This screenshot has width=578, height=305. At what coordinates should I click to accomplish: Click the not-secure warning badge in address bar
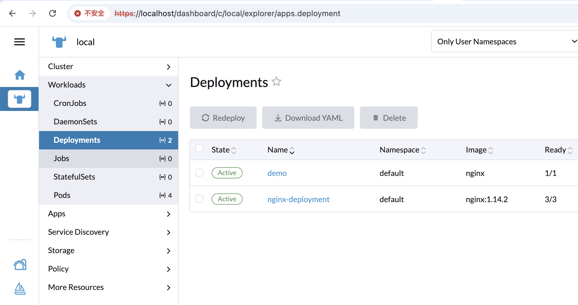coord(89,13)
